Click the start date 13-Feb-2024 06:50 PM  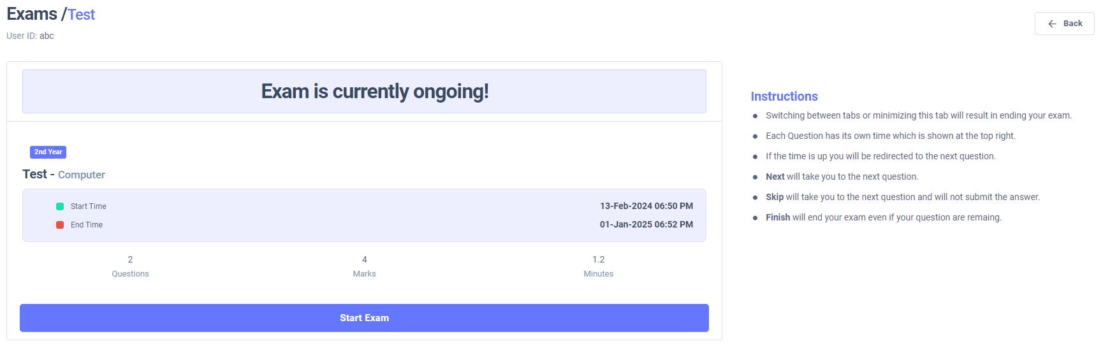646,206
